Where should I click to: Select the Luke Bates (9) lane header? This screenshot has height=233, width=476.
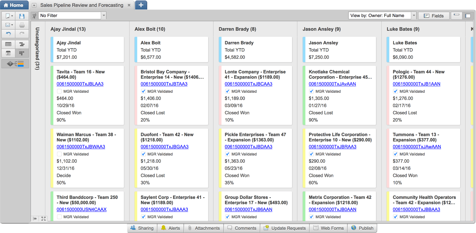[x=403, y=29]
